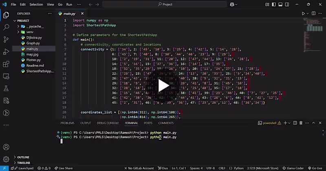This screenshot has width=326, height=171.
Task: Expand the OUTLINE section
Action: pyautogui.click(x=23, y=157)
